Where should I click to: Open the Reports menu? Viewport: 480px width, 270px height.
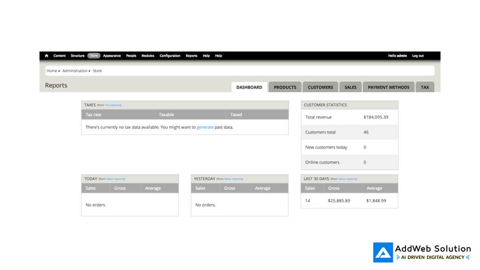191,55
